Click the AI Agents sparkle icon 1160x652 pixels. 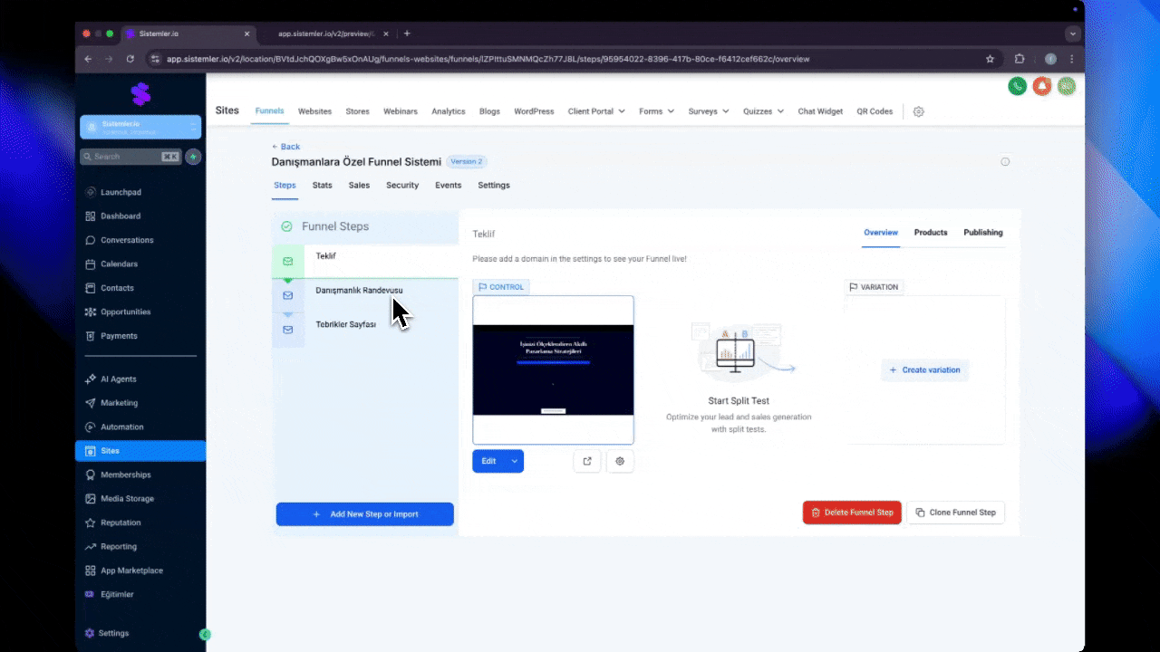coord(91,379)
